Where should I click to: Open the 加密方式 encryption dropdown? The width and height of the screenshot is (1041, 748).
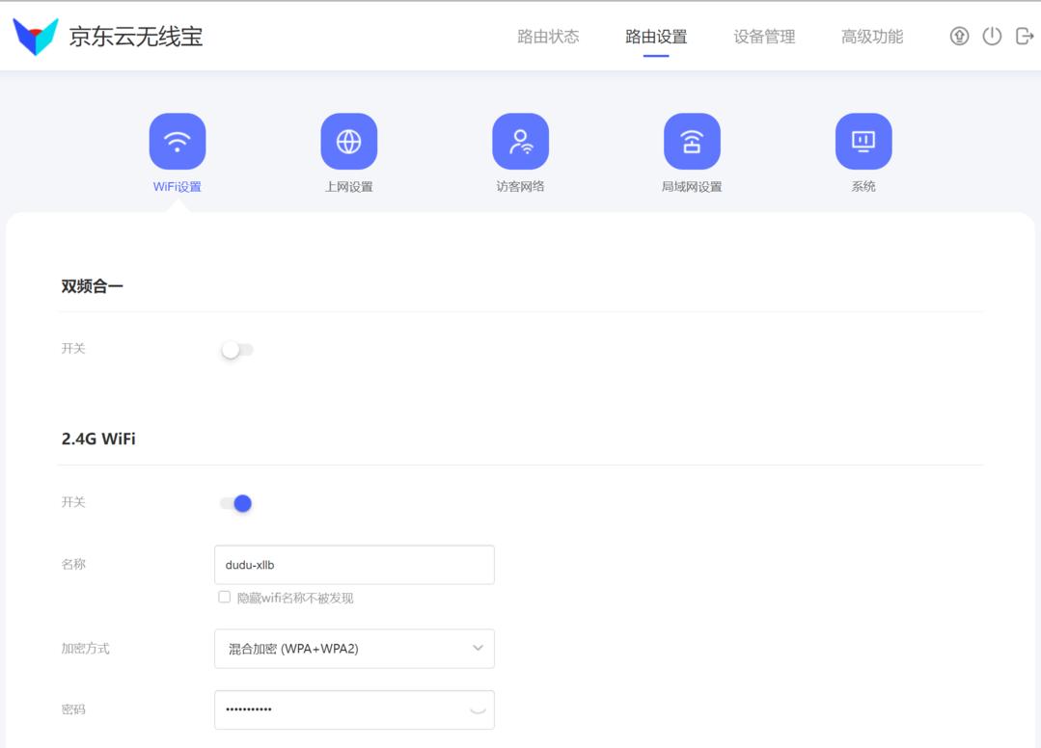click(353, 648)
